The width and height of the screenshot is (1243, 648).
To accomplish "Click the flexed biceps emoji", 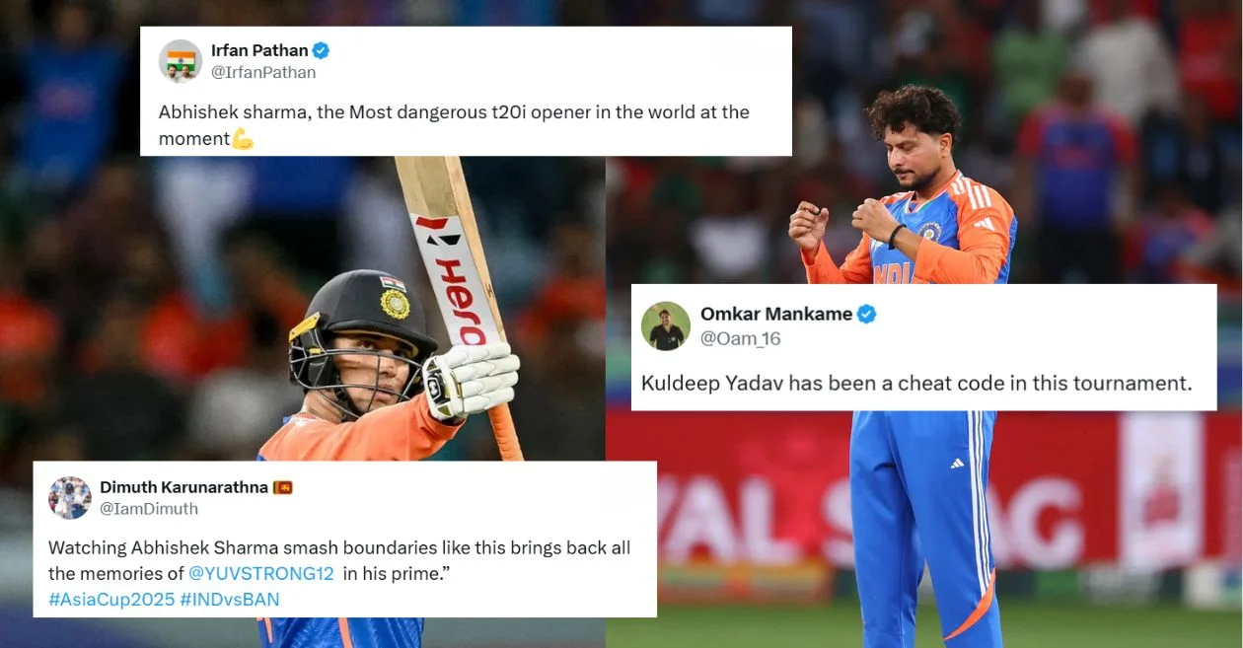I will (243, 139).
